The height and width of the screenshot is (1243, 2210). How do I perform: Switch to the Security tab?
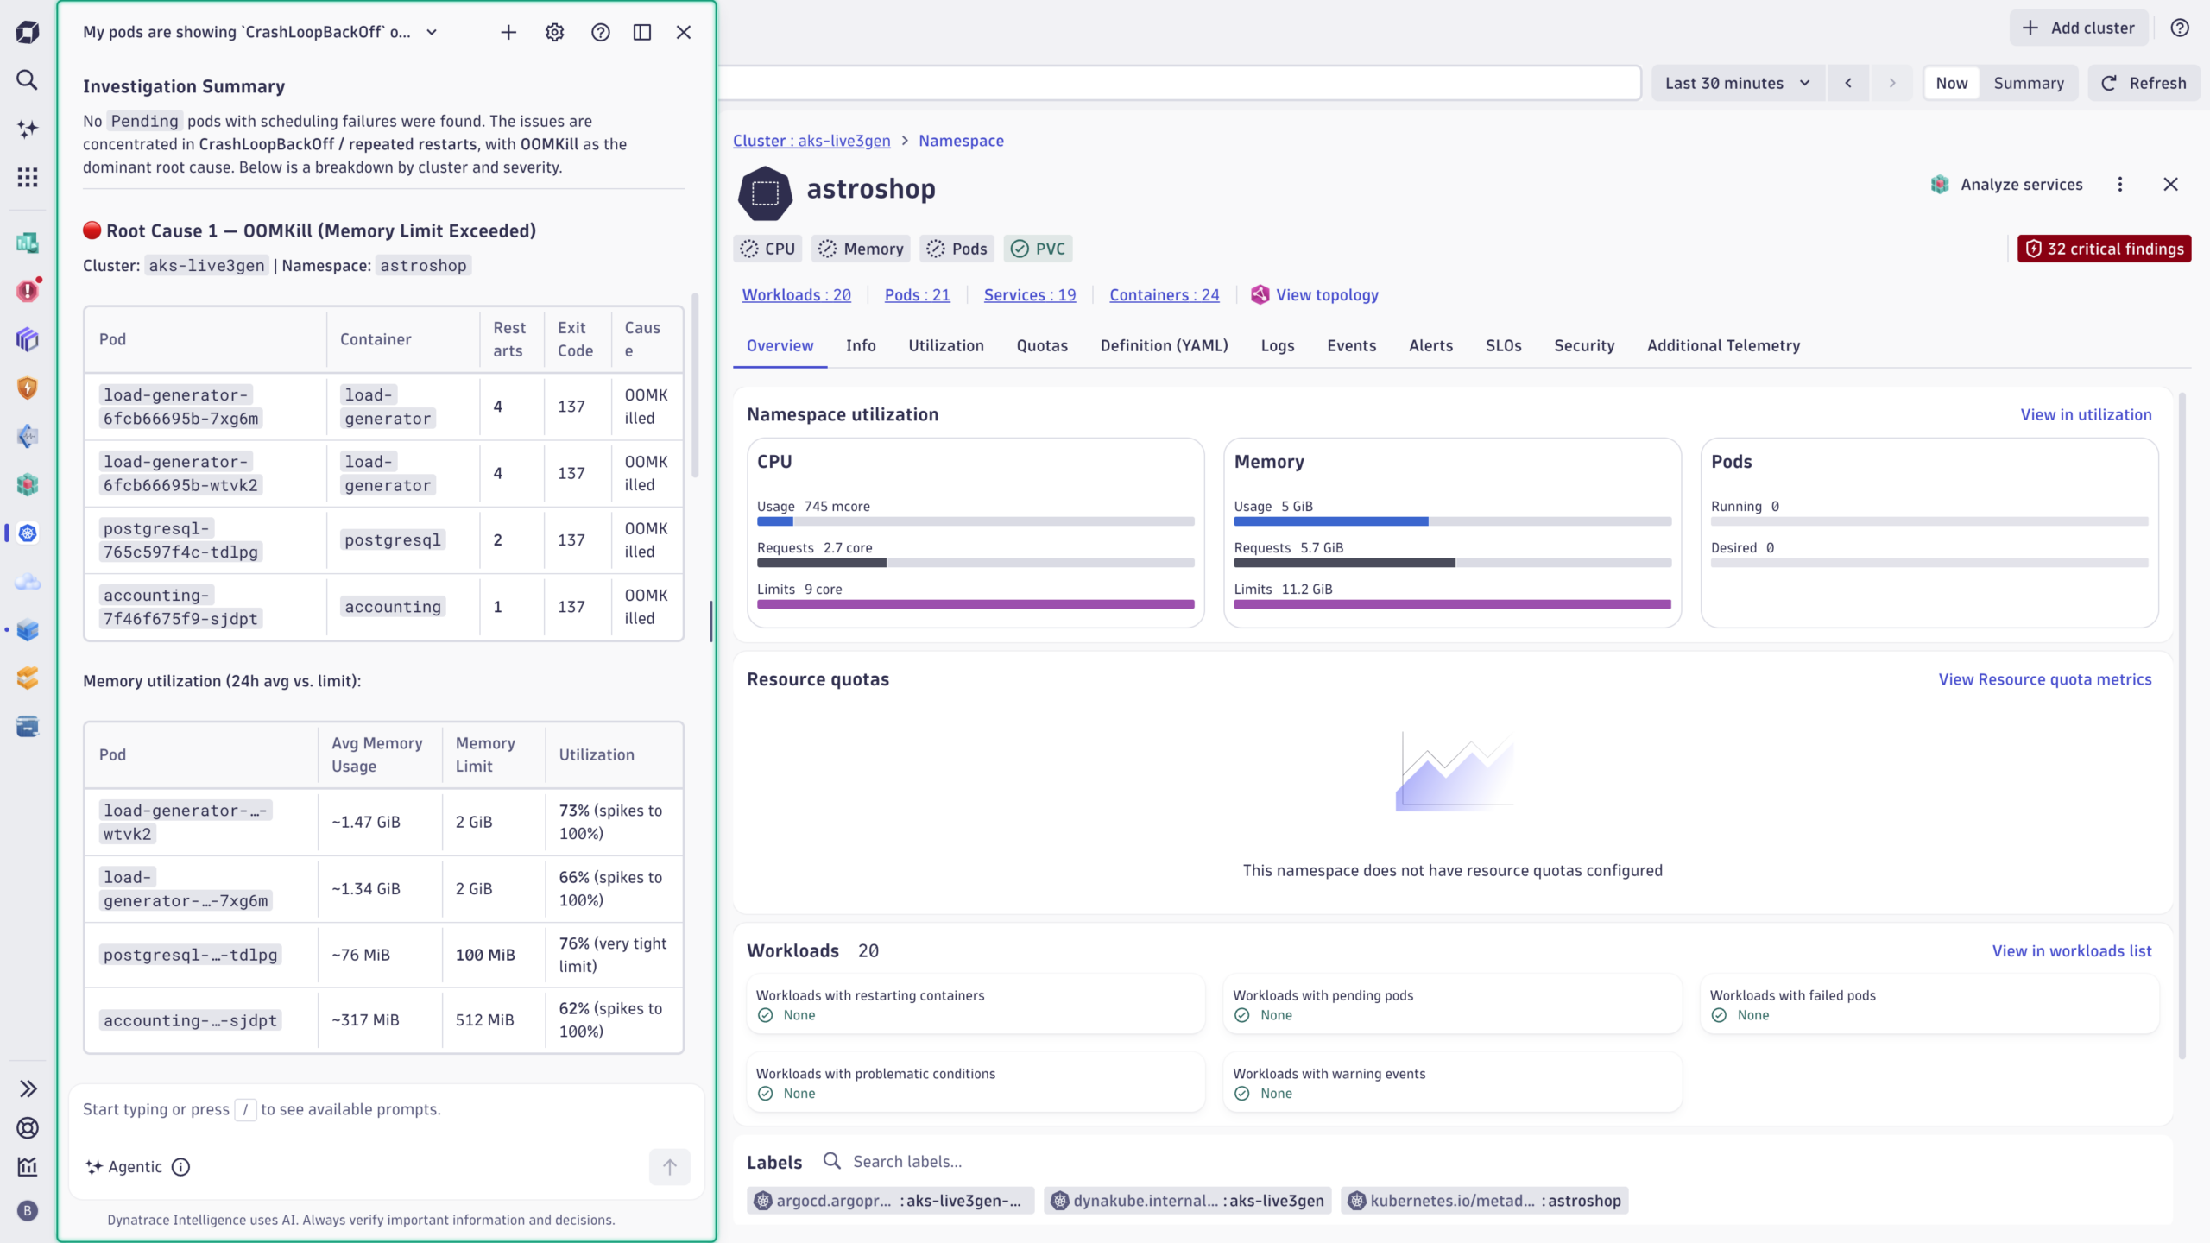1584,346
